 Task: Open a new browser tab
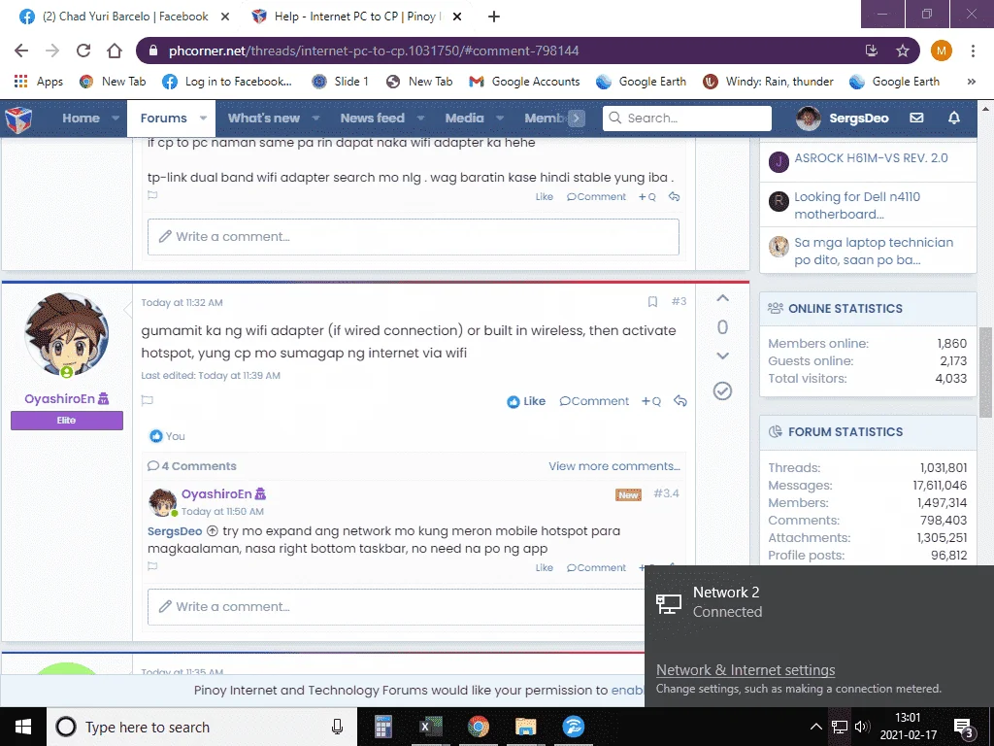pos(494,17)
